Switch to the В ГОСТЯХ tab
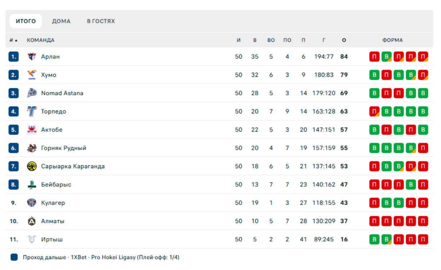The image size is (441, 270). (101, 21)
